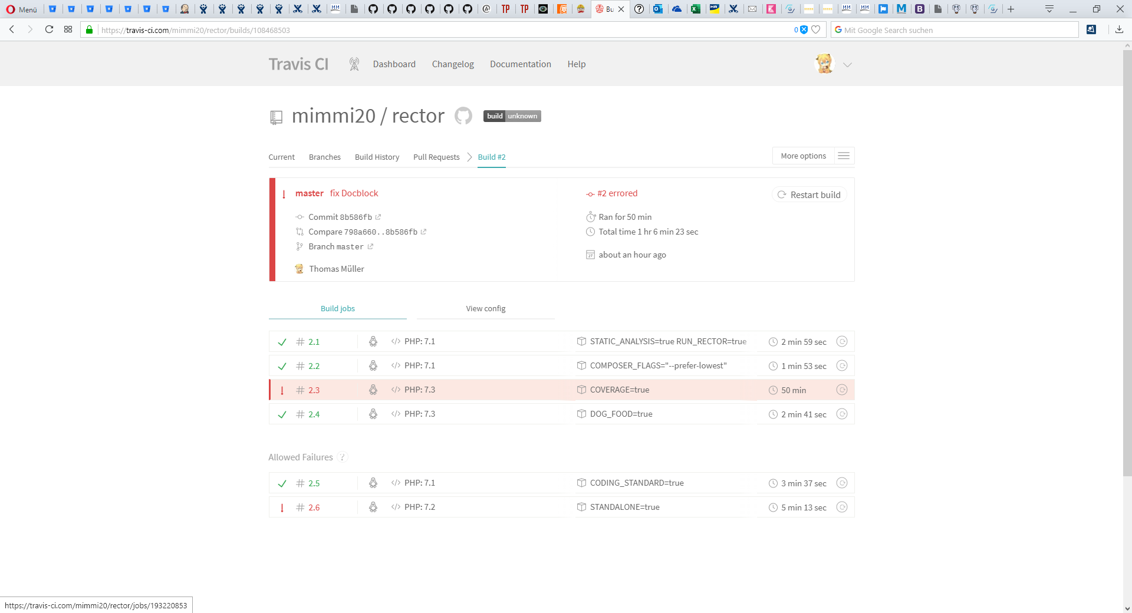Open the Help menu item
Viewport: 1132px width, 613px height.
[577, 64]
